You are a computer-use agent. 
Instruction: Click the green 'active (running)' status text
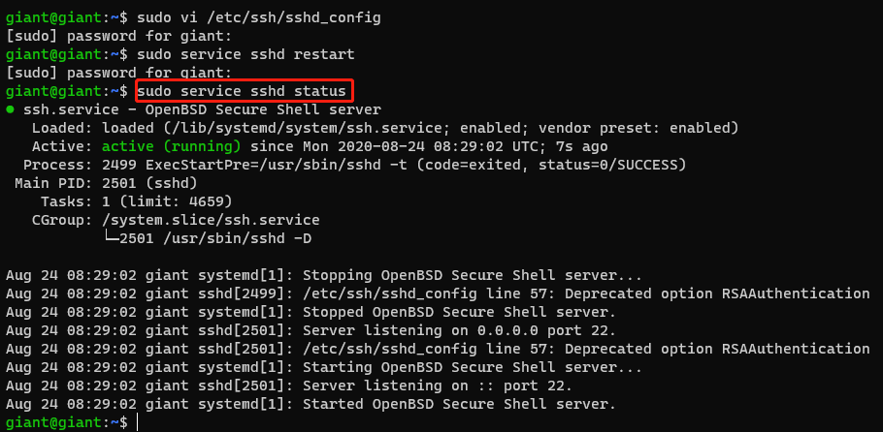click(x=172, y=147)
